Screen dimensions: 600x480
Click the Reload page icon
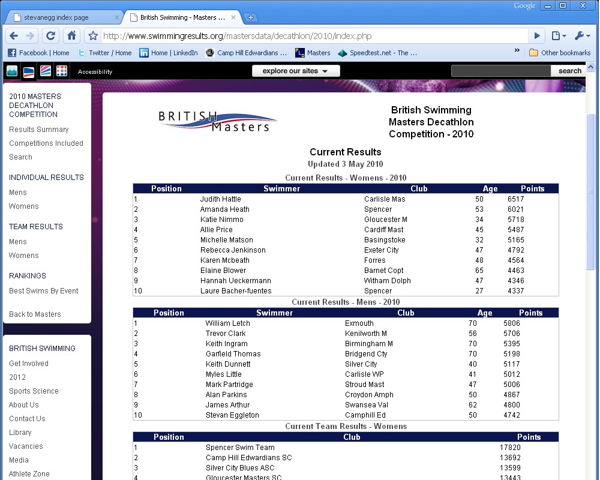51,35
